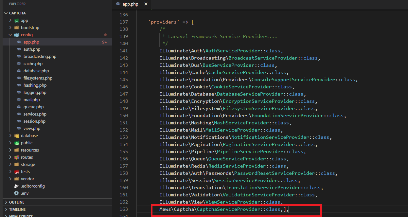Click the PHP icon in app.php tab
This screenshot has height=217, width=408.
[118, 4]
